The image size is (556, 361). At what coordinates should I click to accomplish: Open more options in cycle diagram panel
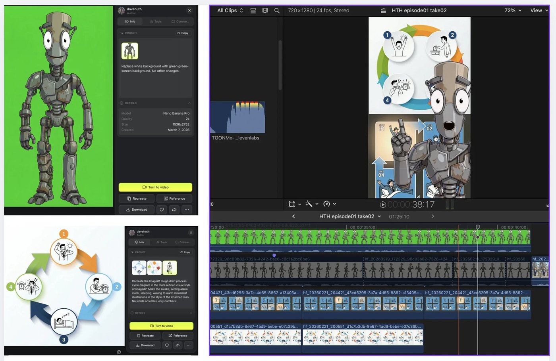(x=189, y=345)
